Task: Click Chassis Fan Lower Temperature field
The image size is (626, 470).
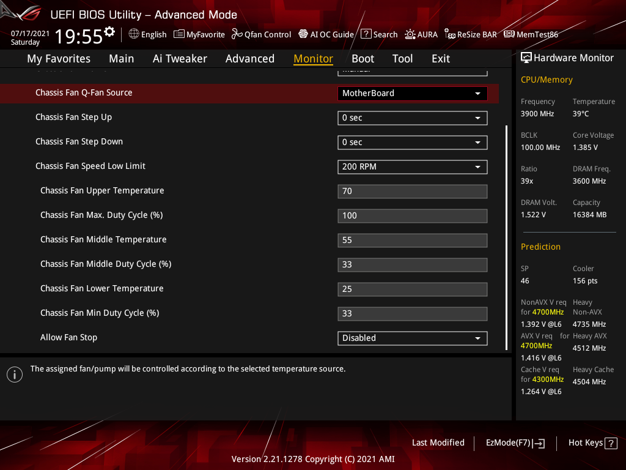Action: tap(413, 289)
